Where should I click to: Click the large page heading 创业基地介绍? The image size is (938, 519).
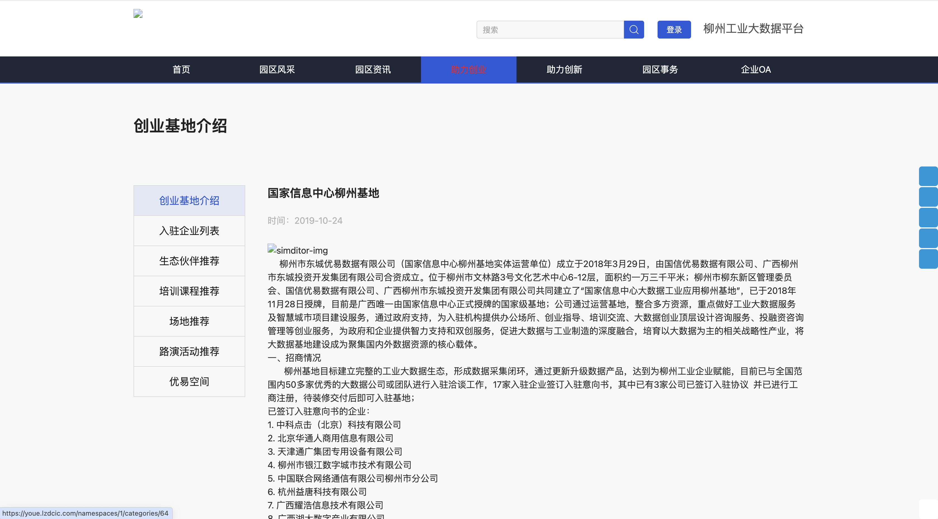pos(180,126)
